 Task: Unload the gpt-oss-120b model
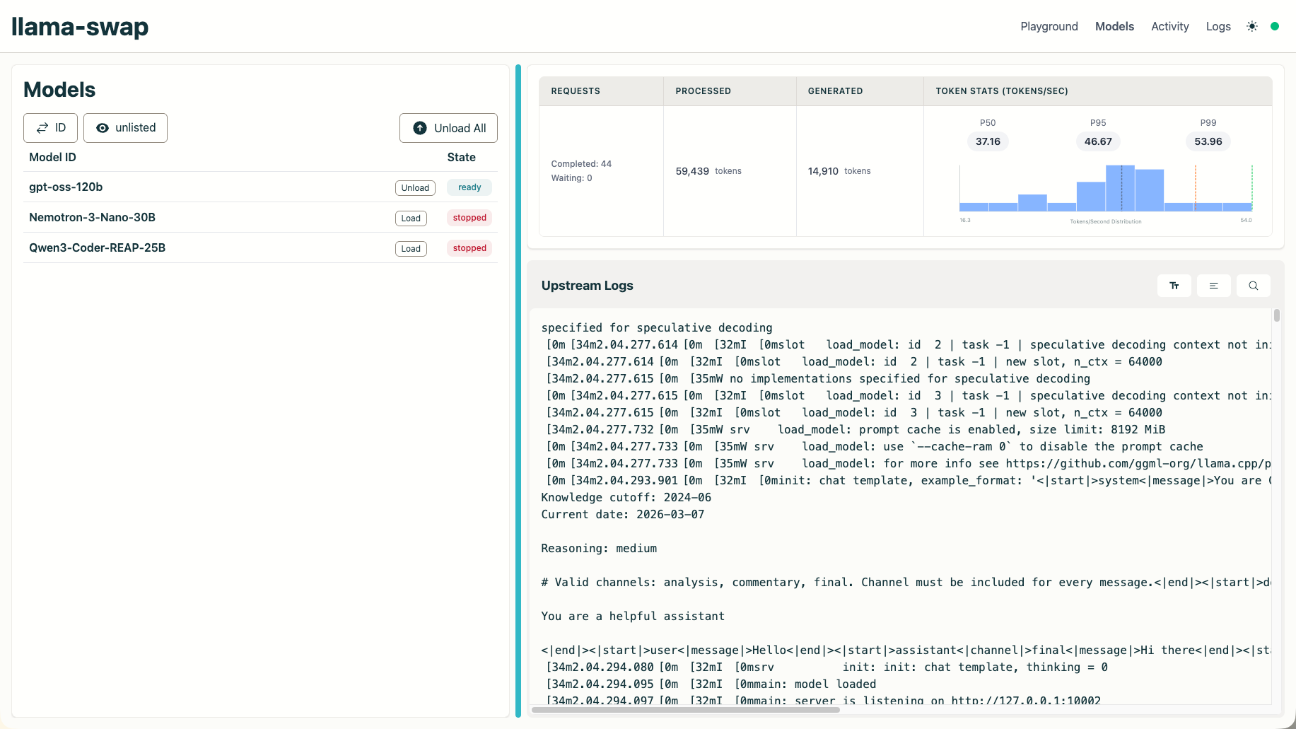pos(415,187)
